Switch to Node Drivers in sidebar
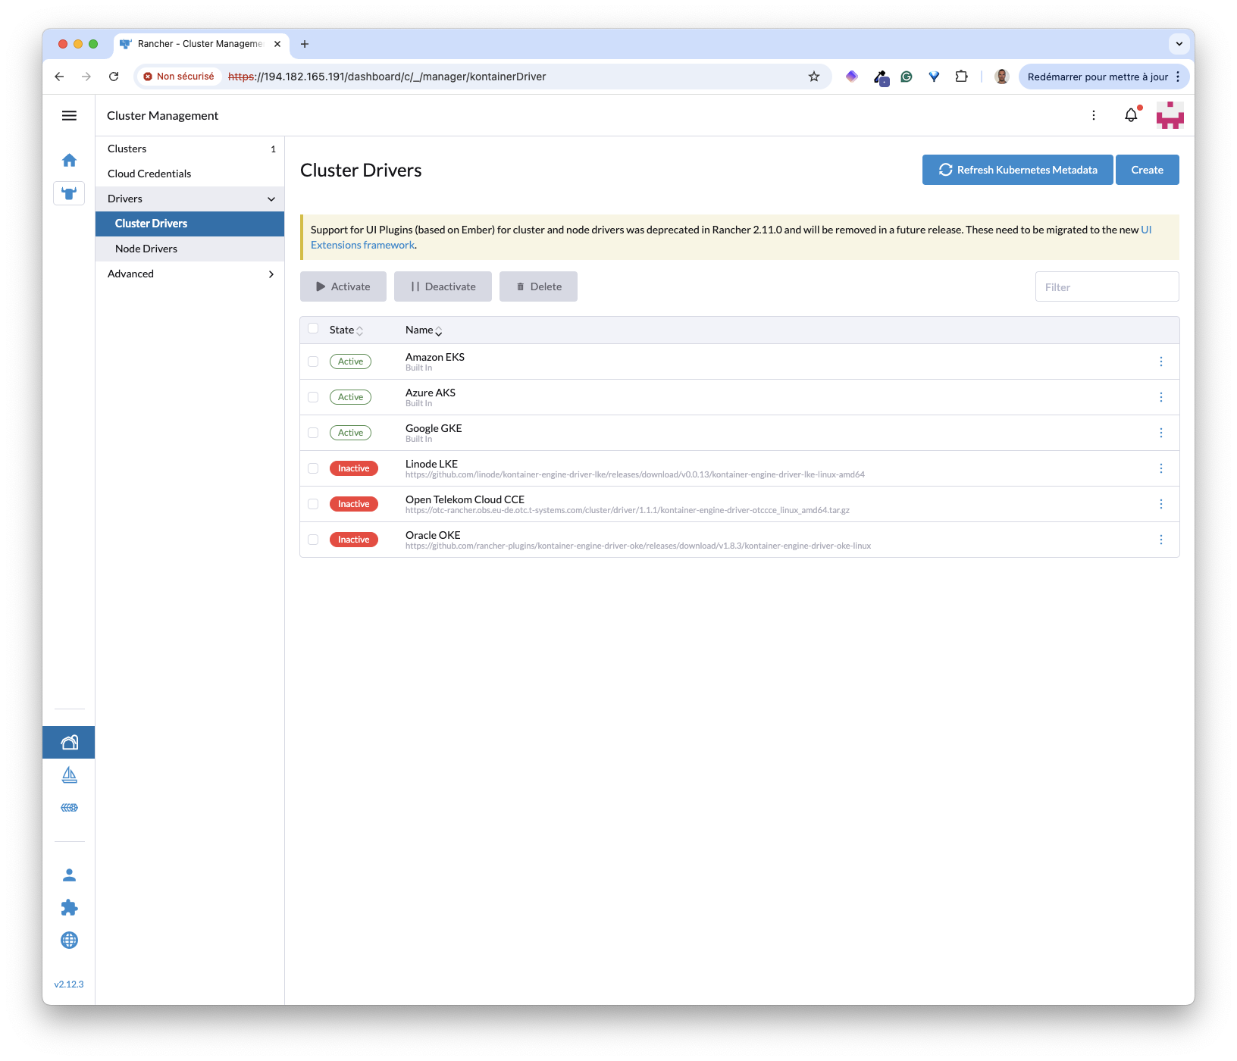This screenshot has height=1061, width=1237. point(146,249)
